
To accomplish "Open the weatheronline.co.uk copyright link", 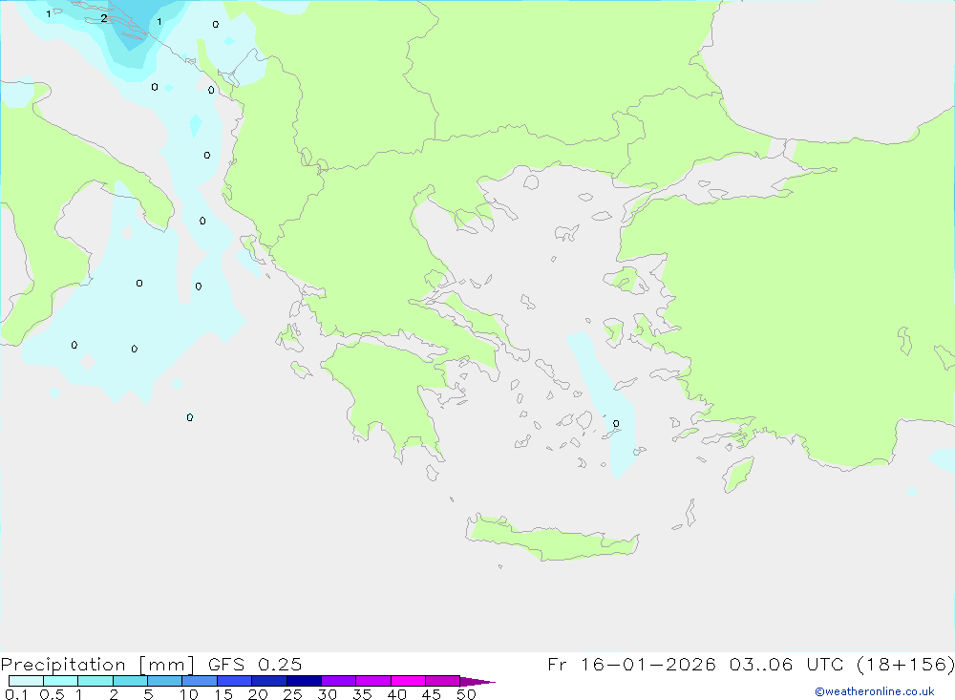I will pyautogui.click(x=875, y=691).
